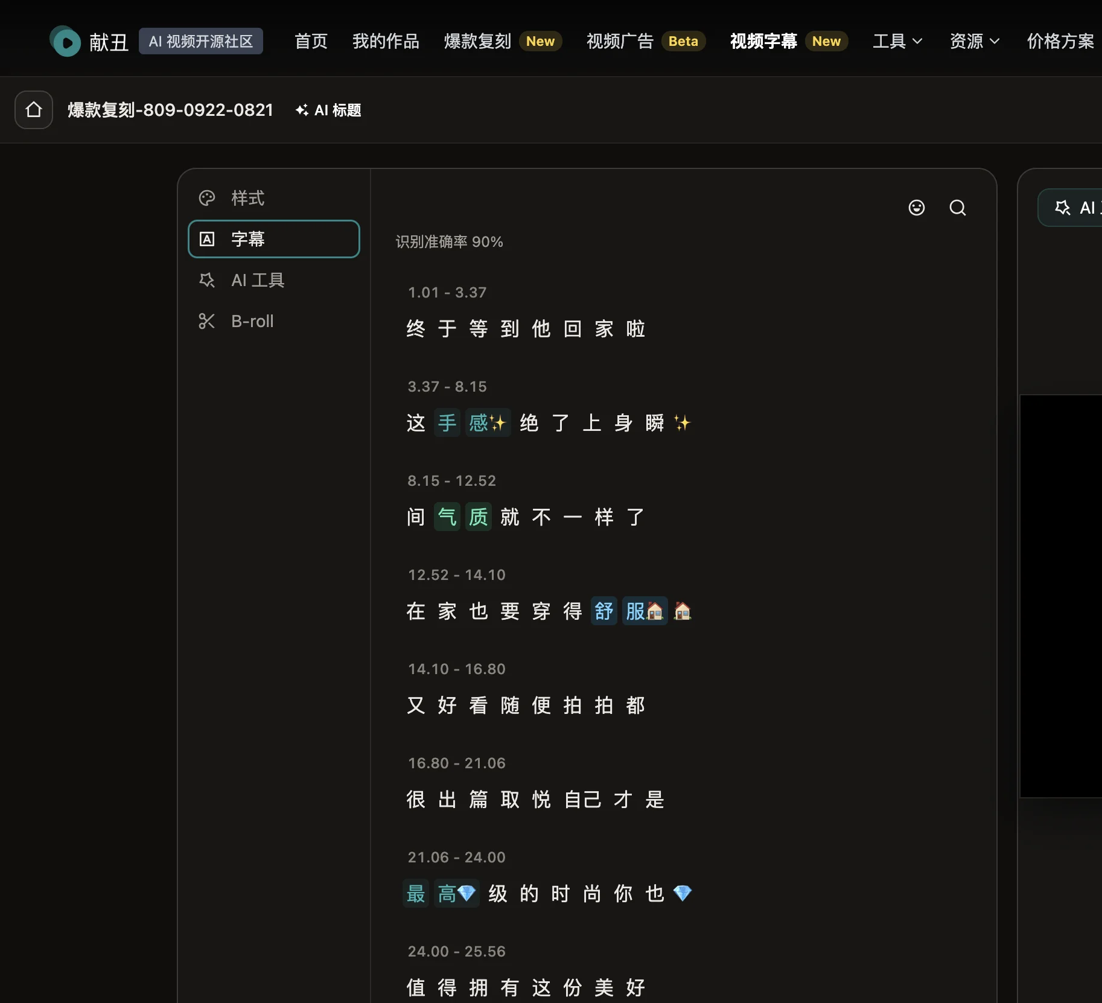Screen dimensions: 1102x1003
Task: Click the 献丑 play logo icon
Action: [65, 41]
